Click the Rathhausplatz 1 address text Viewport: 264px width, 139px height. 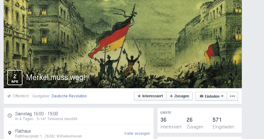[x=49, y=136]
